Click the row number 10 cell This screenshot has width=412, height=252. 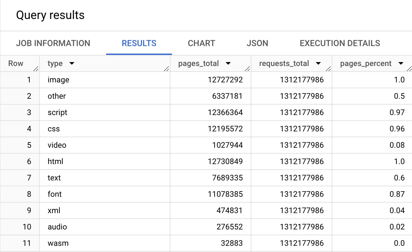(x=26, y=227)
